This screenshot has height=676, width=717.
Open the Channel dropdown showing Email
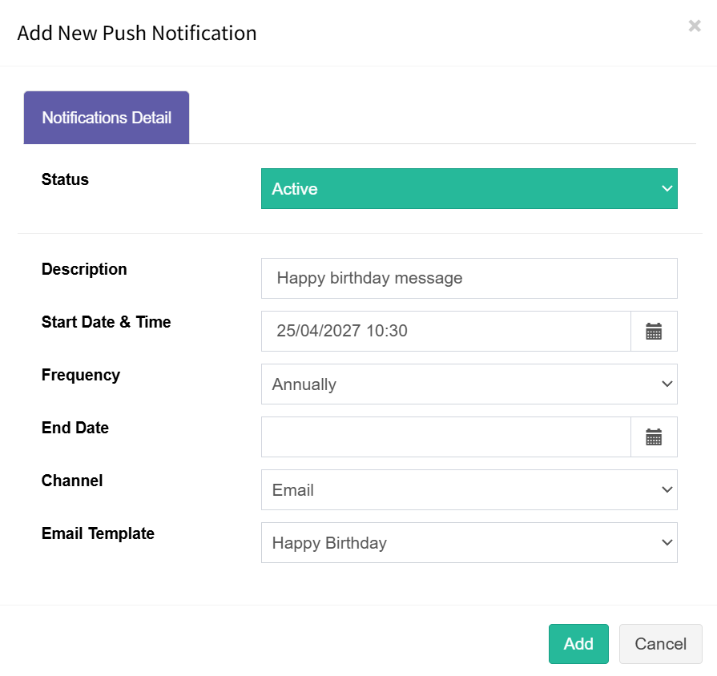469,489
